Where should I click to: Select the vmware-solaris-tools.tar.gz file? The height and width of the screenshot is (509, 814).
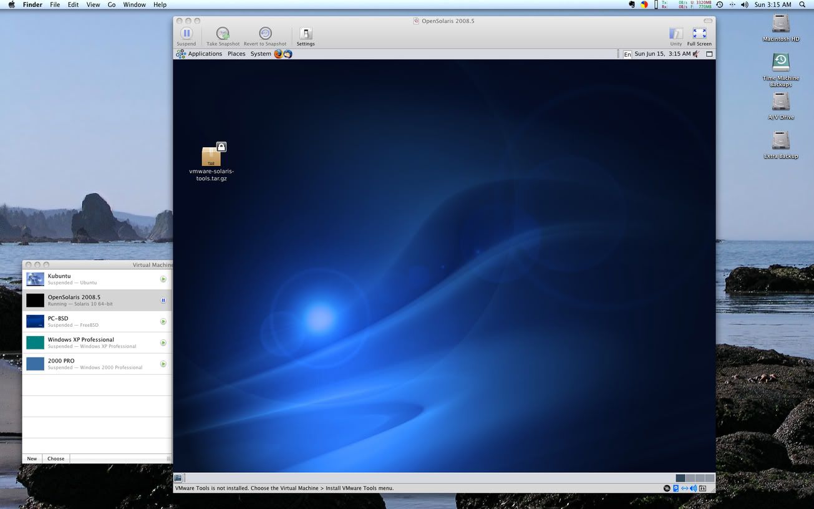coord(211,157)
